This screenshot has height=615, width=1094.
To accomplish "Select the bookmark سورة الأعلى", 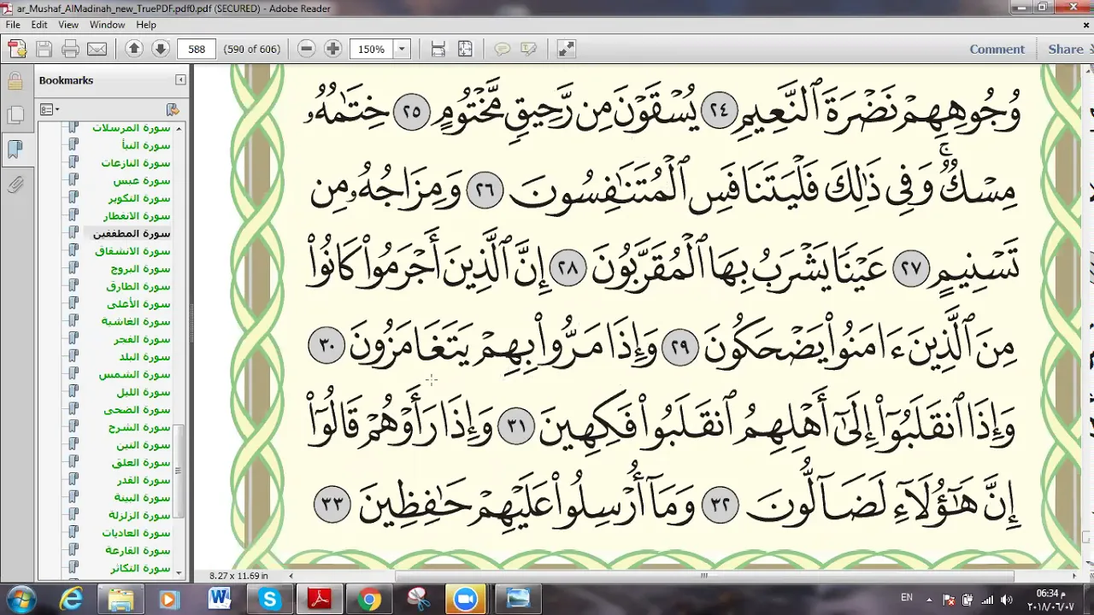I will pos(138,304).
